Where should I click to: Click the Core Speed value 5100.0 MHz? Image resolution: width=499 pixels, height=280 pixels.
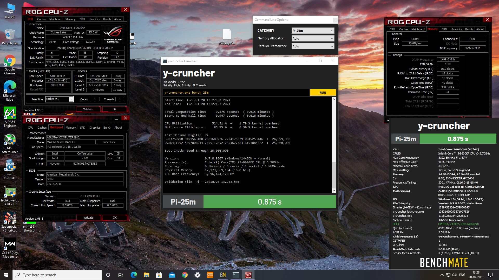[58, 76]
